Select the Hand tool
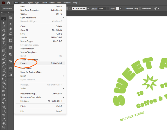The image size is (167, 130). (x=4, y=123)
